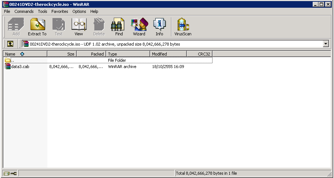Open the File menu
The height and width of the screenshot is (178, 334).
pyautogui.click(x=7, y=11)
